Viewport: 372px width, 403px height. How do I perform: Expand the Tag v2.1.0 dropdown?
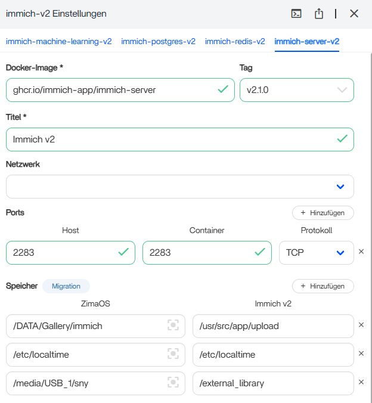[x=342, y=90]
